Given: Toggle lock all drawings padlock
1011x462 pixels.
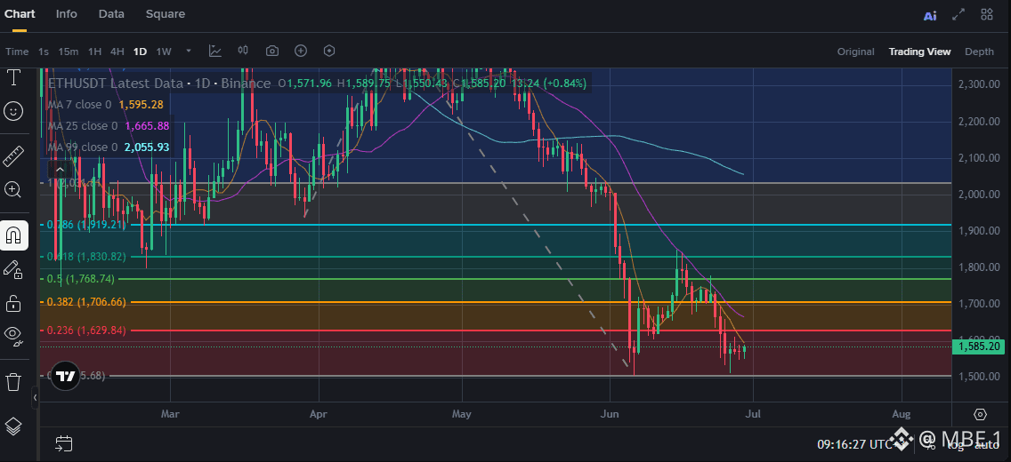Looking at the screenshot, I should point(13,302).
